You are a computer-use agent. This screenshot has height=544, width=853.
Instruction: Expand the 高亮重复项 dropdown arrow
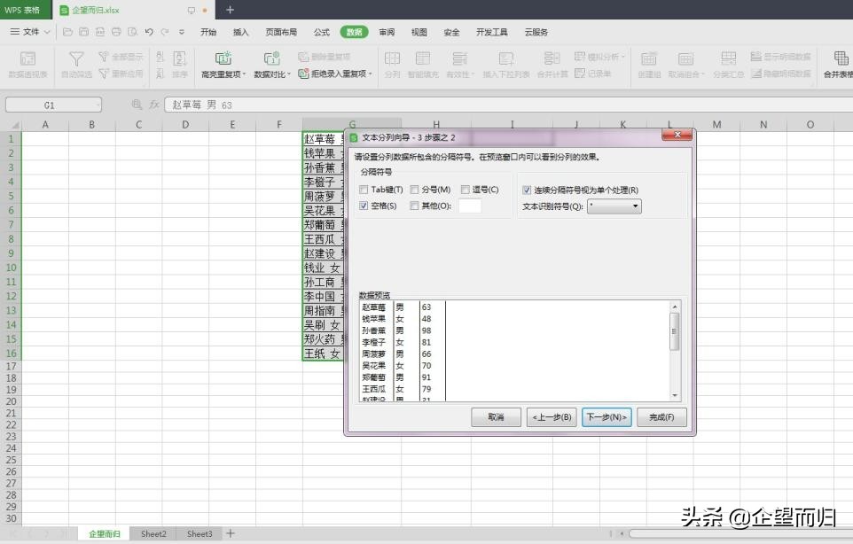coord(244,74)
